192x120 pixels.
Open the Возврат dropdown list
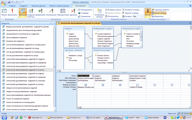click(x=141, y=16)
